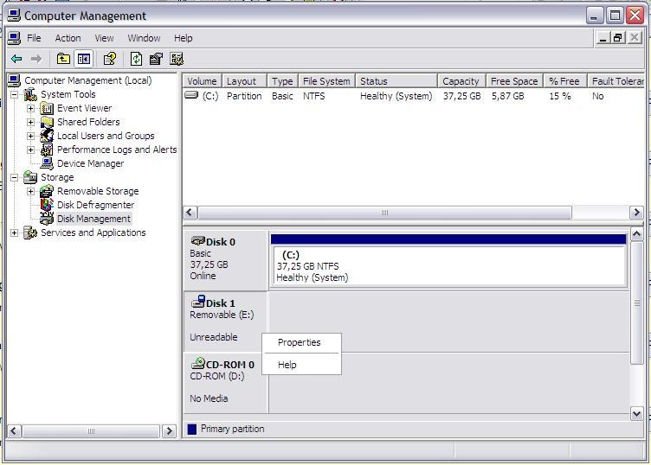Sort by the Layout column header

pyautogui.click(x=244, y=81)
